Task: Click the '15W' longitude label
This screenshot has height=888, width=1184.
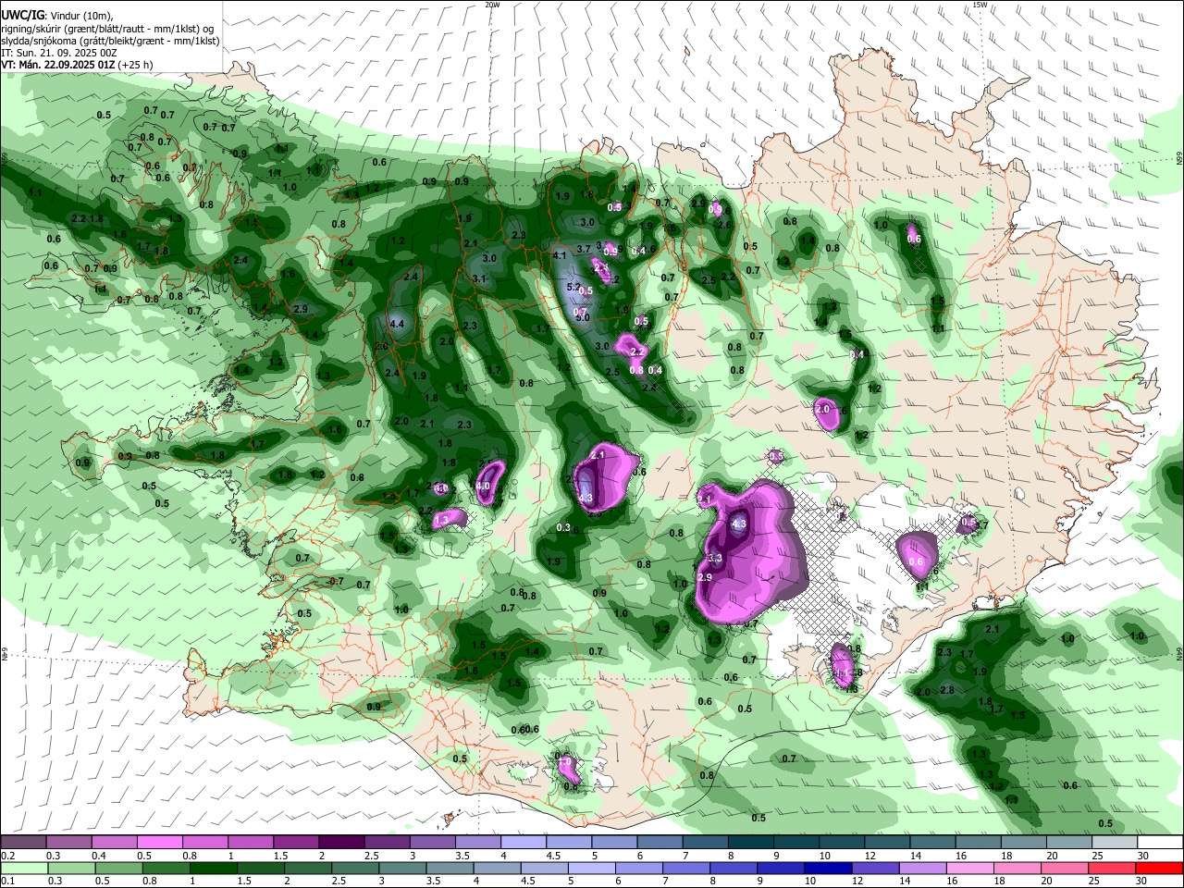Action: (980, 5)
